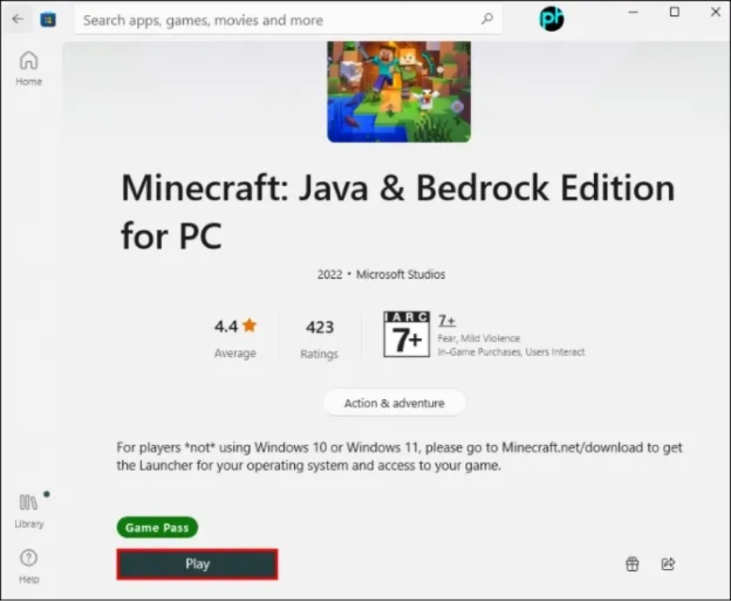The width and height of the screenshot is (731, 601).
Task: Click the Microsoft Store logo icon
Action: pyautogui.click(x=49, y=20)
